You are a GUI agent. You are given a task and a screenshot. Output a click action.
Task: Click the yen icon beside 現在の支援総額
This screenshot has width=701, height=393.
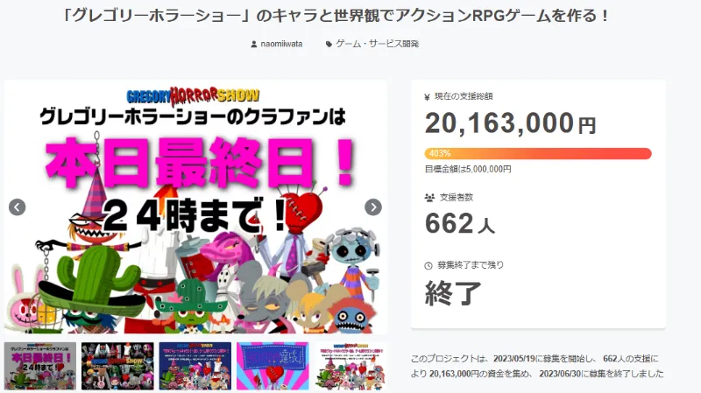[428, 96]
